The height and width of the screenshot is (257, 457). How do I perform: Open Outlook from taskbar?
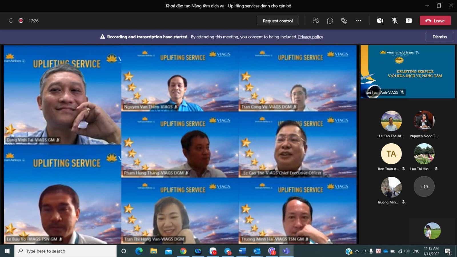[257, 251]
